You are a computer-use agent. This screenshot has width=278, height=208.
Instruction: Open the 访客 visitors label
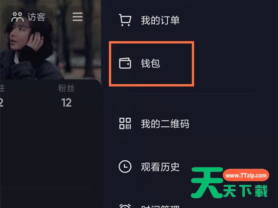point(36,17)
